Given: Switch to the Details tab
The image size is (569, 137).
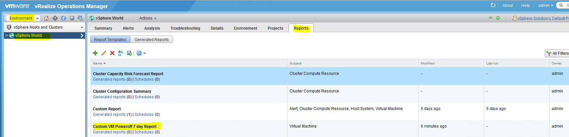Looking at the screenshot, I should (217, 28).
